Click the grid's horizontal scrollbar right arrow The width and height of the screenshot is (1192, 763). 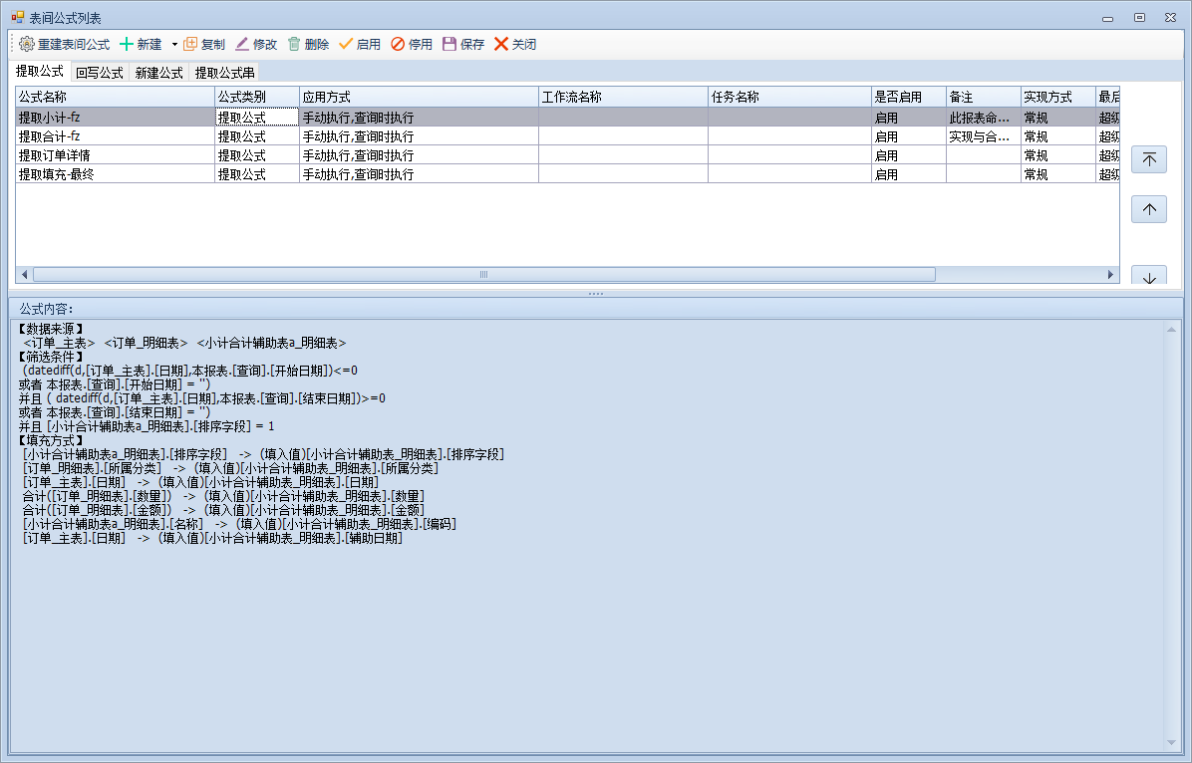tap(1112, 274)
